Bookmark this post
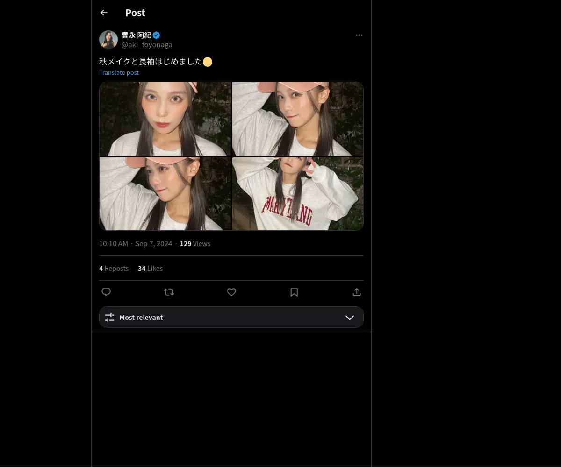The height and width of the screenshot is (467, 561). coord(294,292)
